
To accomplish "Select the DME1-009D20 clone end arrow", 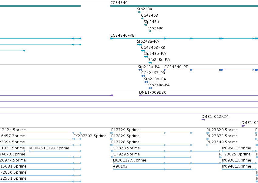I will [141, 95].
